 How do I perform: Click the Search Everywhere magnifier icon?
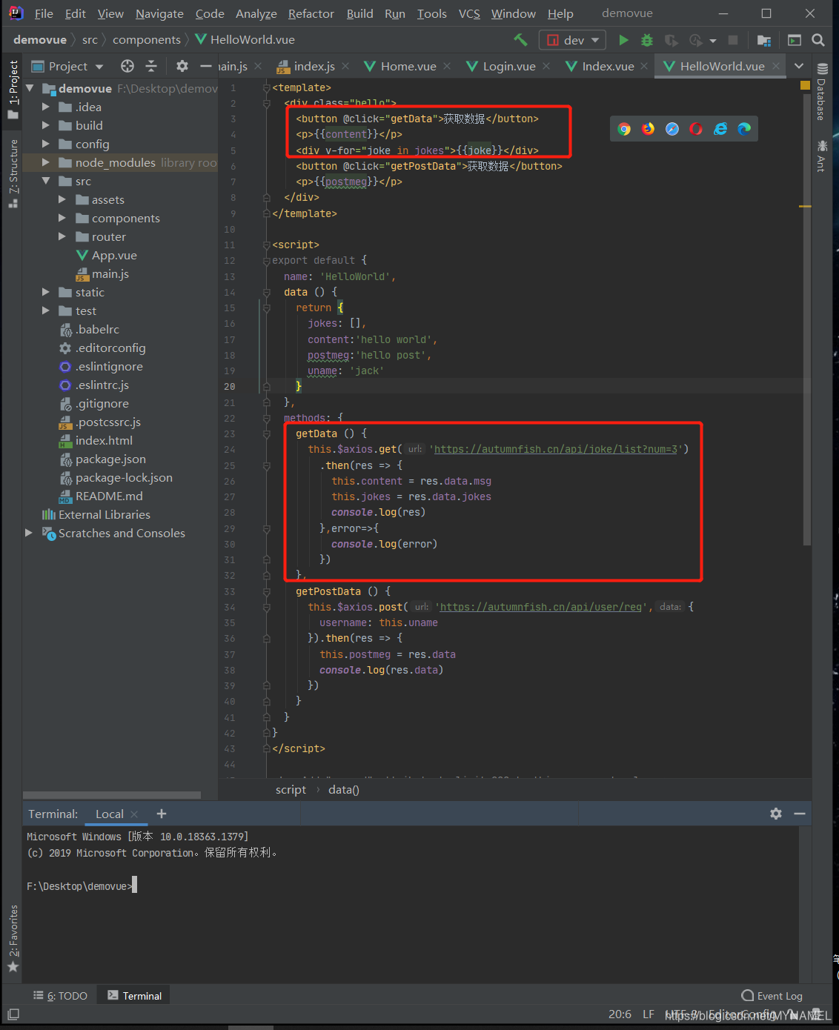[818, 40]
